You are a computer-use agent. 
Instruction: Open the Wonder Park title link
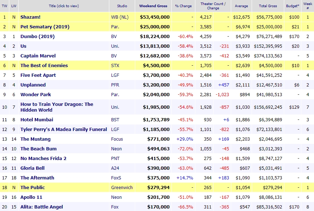(x=35, y=94)
